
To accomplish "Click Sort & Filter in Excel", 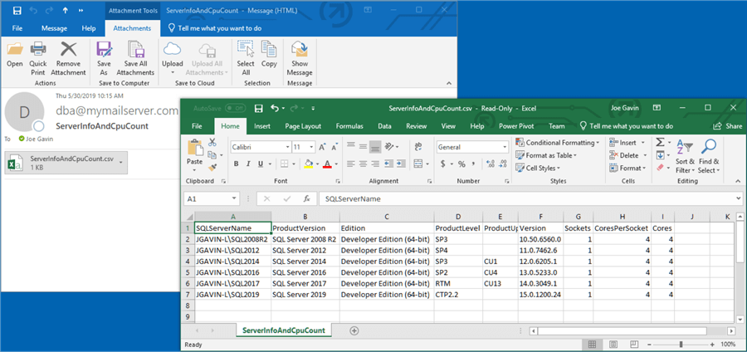I will pyautogui.click(x=685, y=156).
